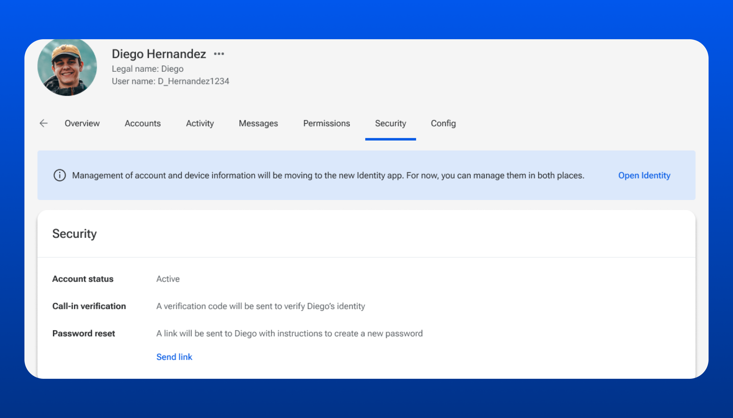733x418 pixels.
Task: Click the back arrow icon
Action: click(44, 123)
